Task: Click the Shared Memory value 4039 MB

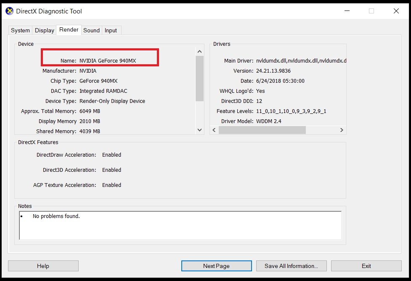Action: point(90,131)
